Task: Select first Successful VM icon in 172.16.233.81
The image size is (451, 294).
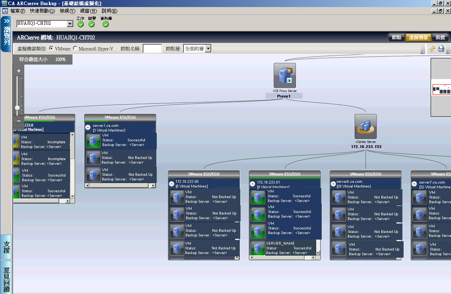Action: (258, 197)
